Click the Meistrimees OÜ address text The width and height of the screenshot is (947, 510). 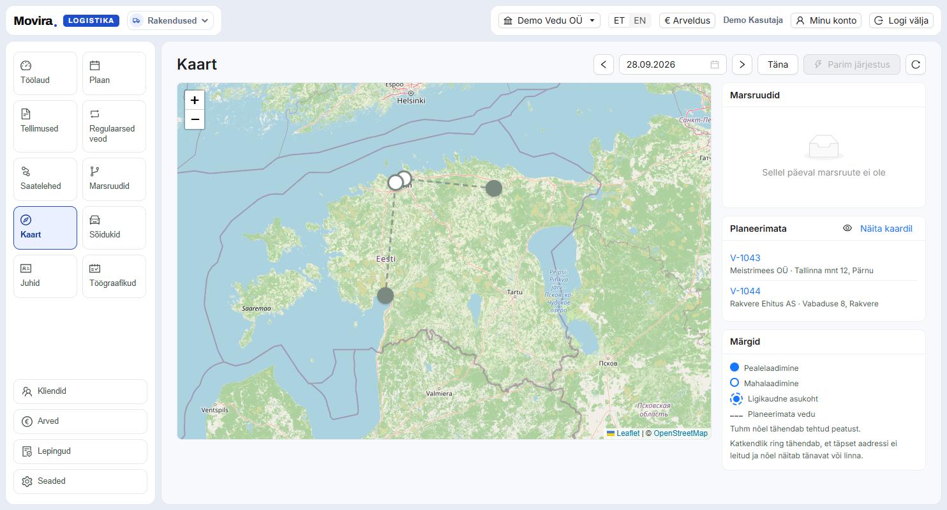point(802,271)
